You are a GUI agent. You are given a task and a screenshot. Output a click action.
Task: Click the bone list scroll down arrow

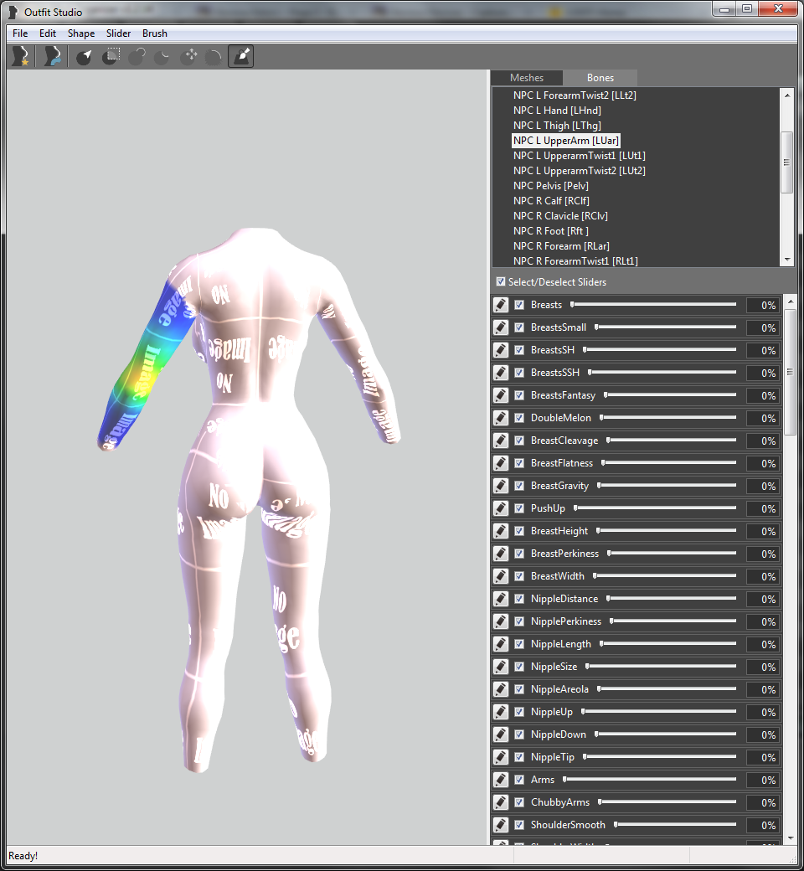coord(786,260)
